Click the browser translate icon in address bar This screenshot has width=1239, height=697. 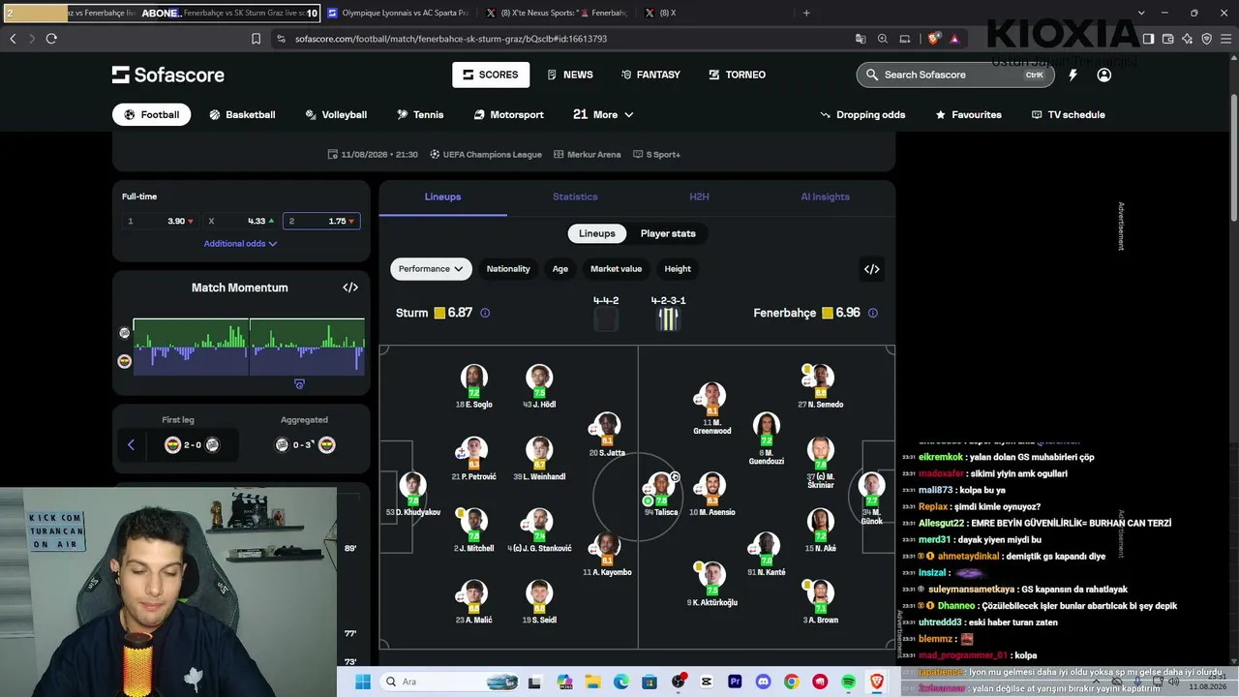(x=861, y=39)
